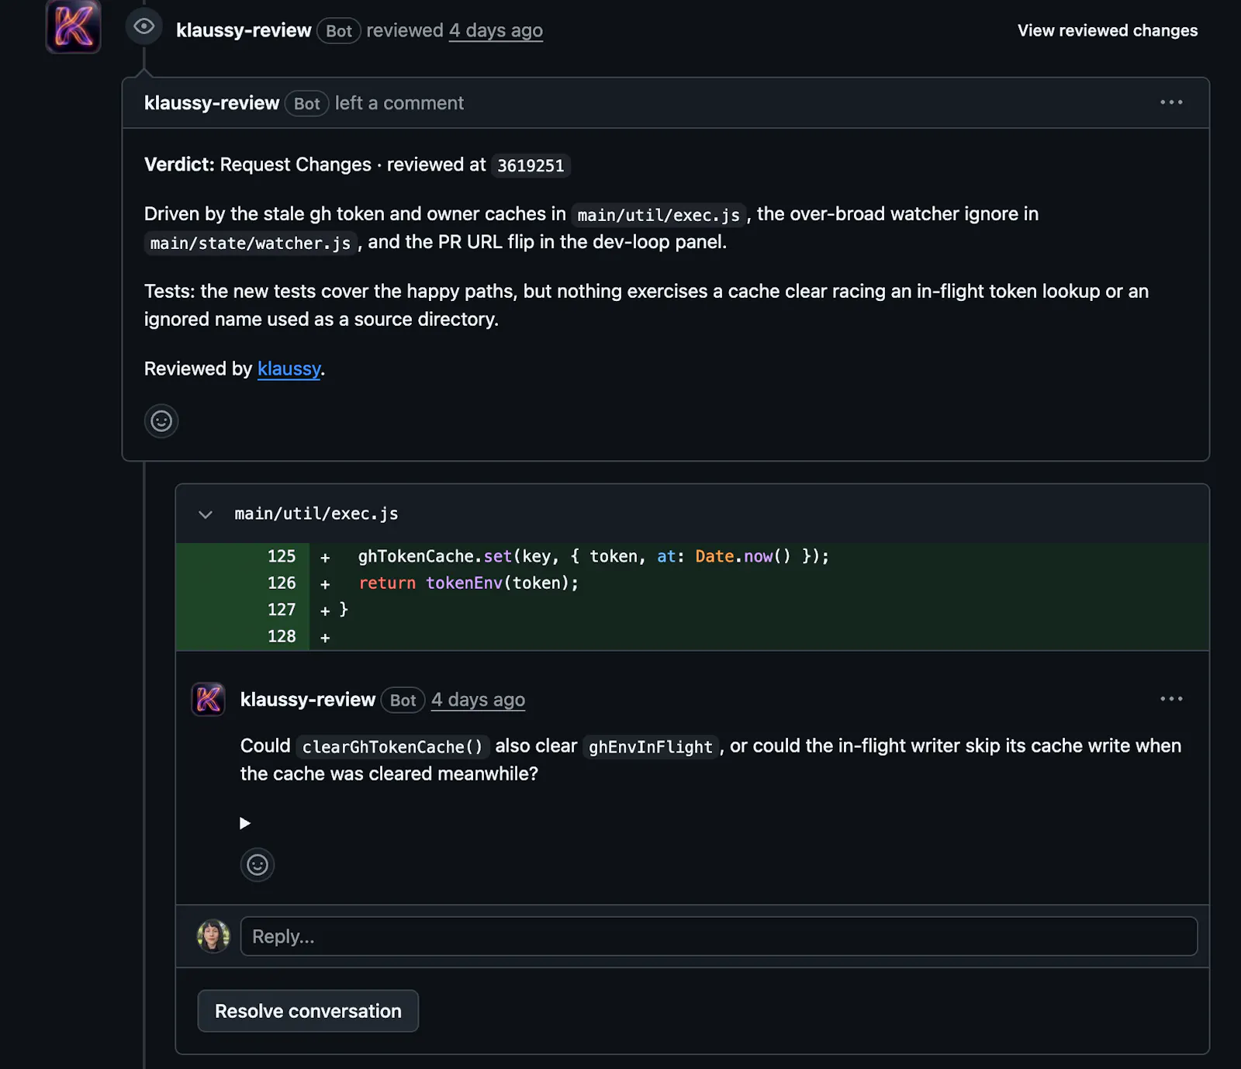The height and width of the screenshot is (1069, 1241).
Task: Open the '4 days ago' review timestamp
Action: coord(496,30)
